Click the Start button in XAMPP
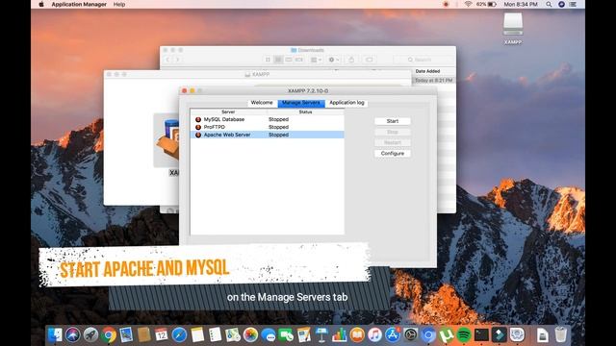The image size is (616, 346). click(393, 121)
